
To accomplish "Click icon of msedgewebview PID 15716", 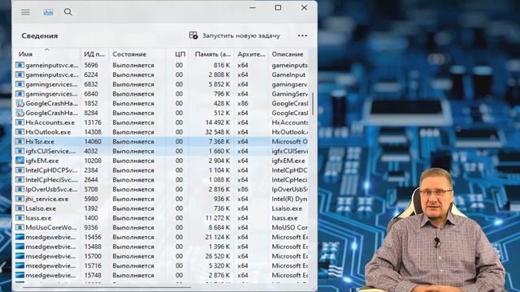I will (x=19, y=266).
